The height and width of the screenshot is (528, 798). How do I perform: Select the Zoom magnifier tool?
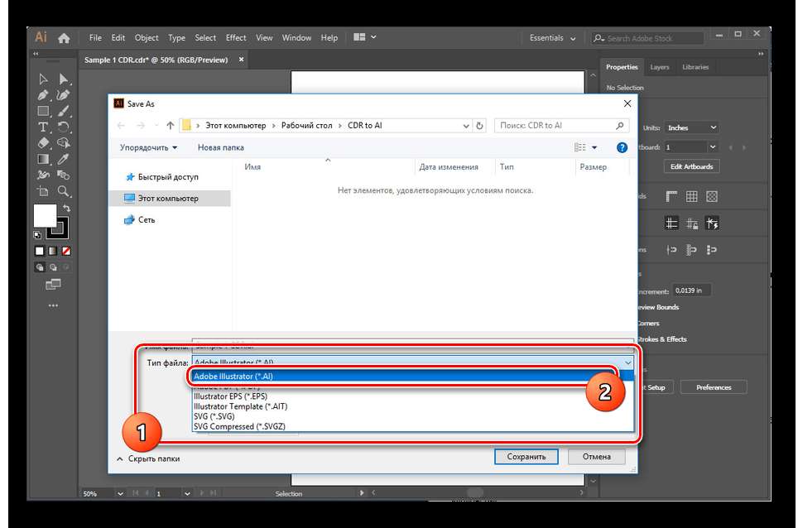click(63, 190)
